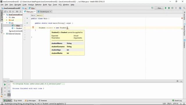Viewport: 186px width, 105px height.
Task: Toggle the highlighted scroll-to-end button in Run panel
Action: coord(9,95)
